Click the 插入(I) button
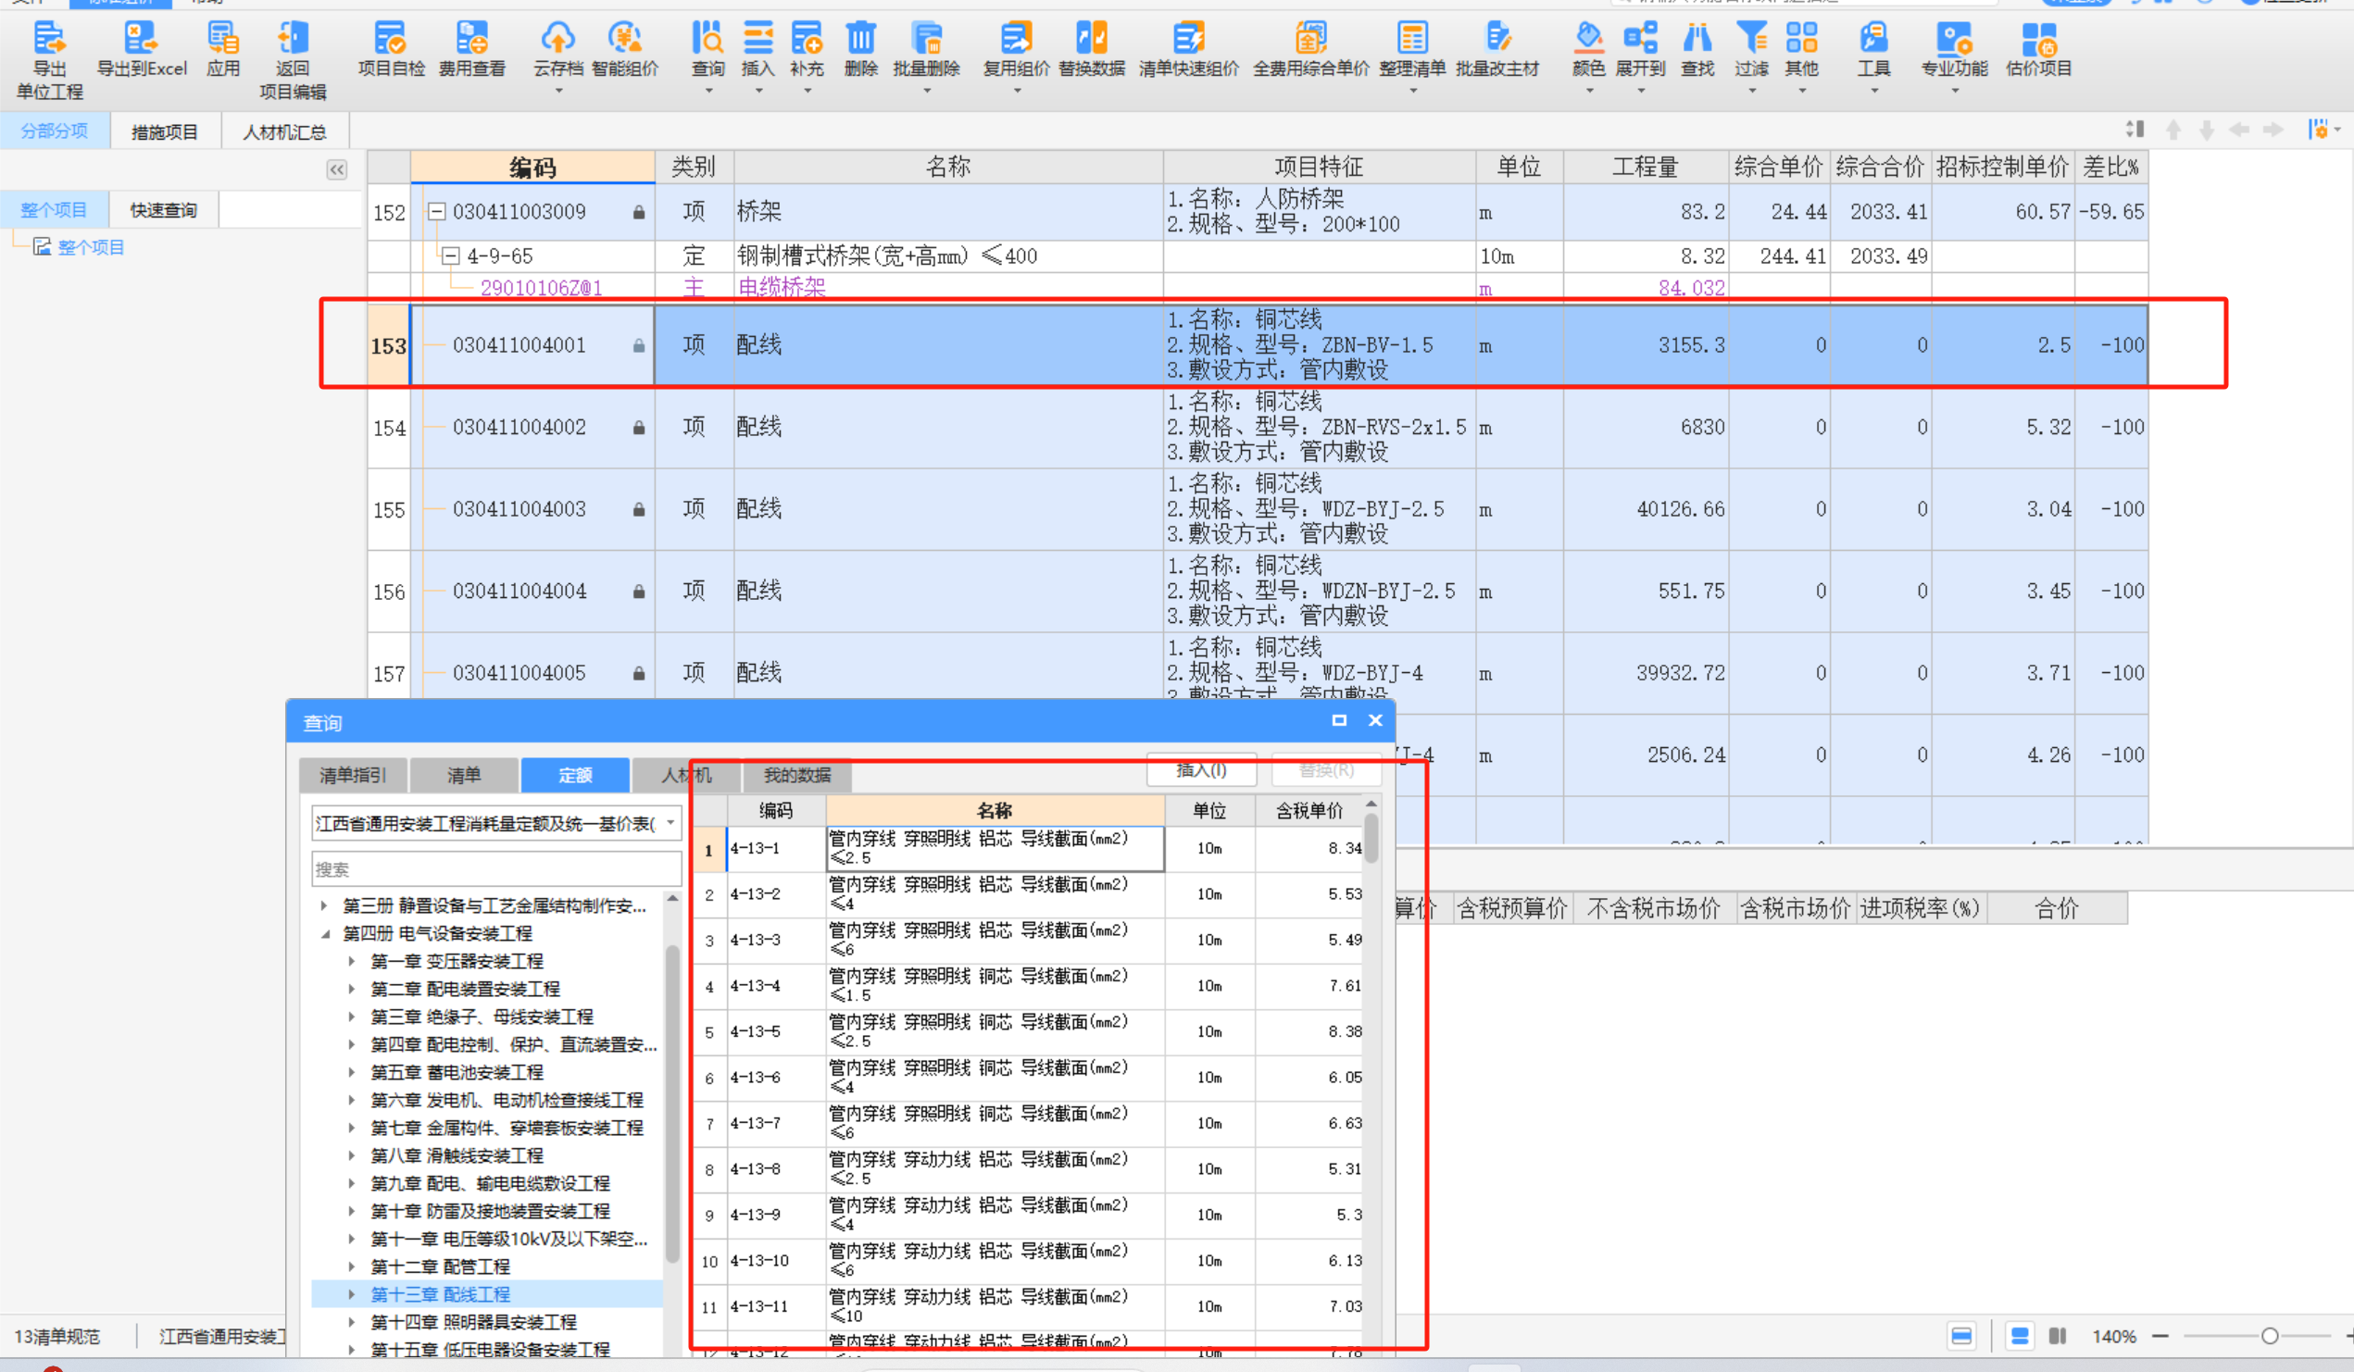 coord(1201,769)
